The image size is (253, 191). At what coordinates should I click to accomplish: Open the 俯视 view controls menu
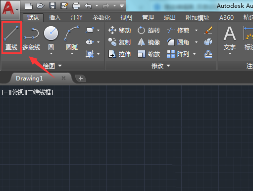pyautogui.click(x=18, y=92)
